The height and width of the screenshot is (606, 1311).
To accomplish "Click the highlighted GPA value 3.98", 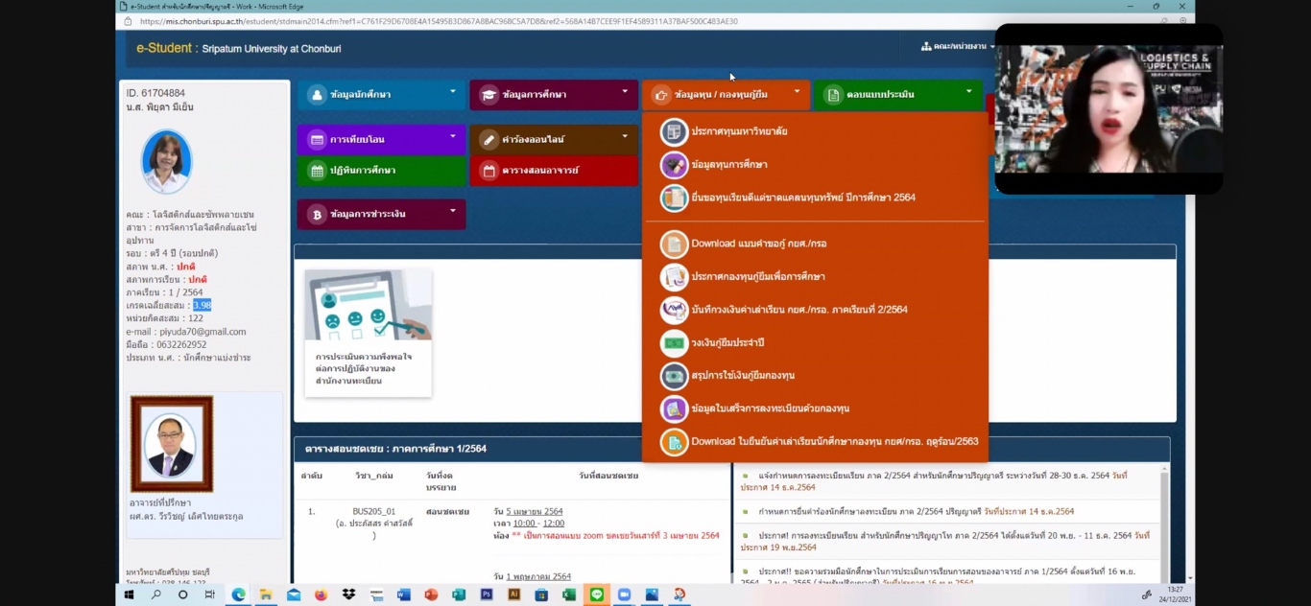I will [x=202, y=305].
